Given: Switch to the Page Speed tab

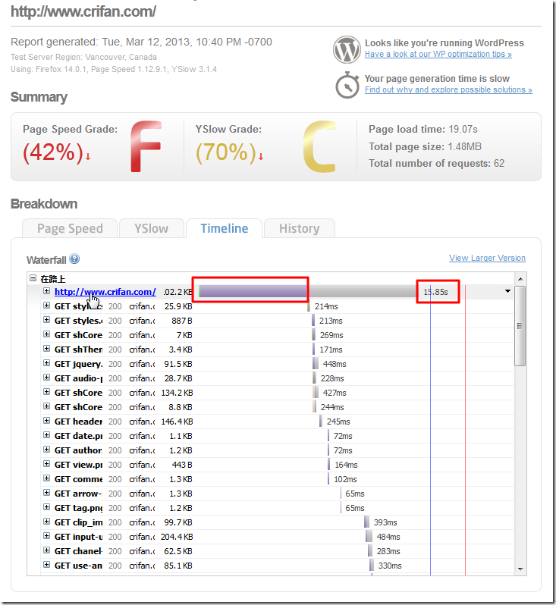Looking at the screenshot, I should (70, 228).
